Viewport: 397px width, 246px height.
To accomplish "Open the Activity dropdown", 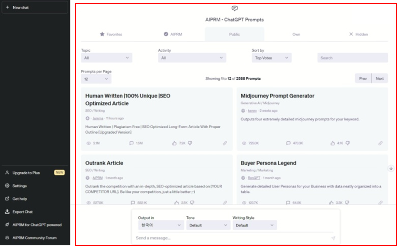I will click(x=192, y=58).
